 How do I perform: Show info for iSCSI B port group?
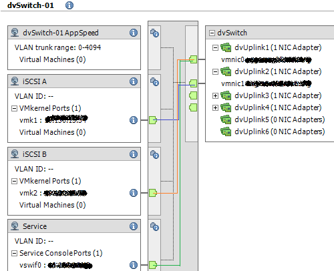pos(134,154)
